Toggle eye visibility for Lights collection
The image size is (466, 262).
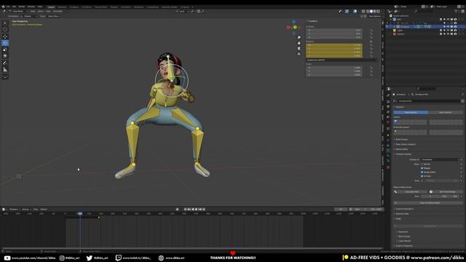pos(448,31)
